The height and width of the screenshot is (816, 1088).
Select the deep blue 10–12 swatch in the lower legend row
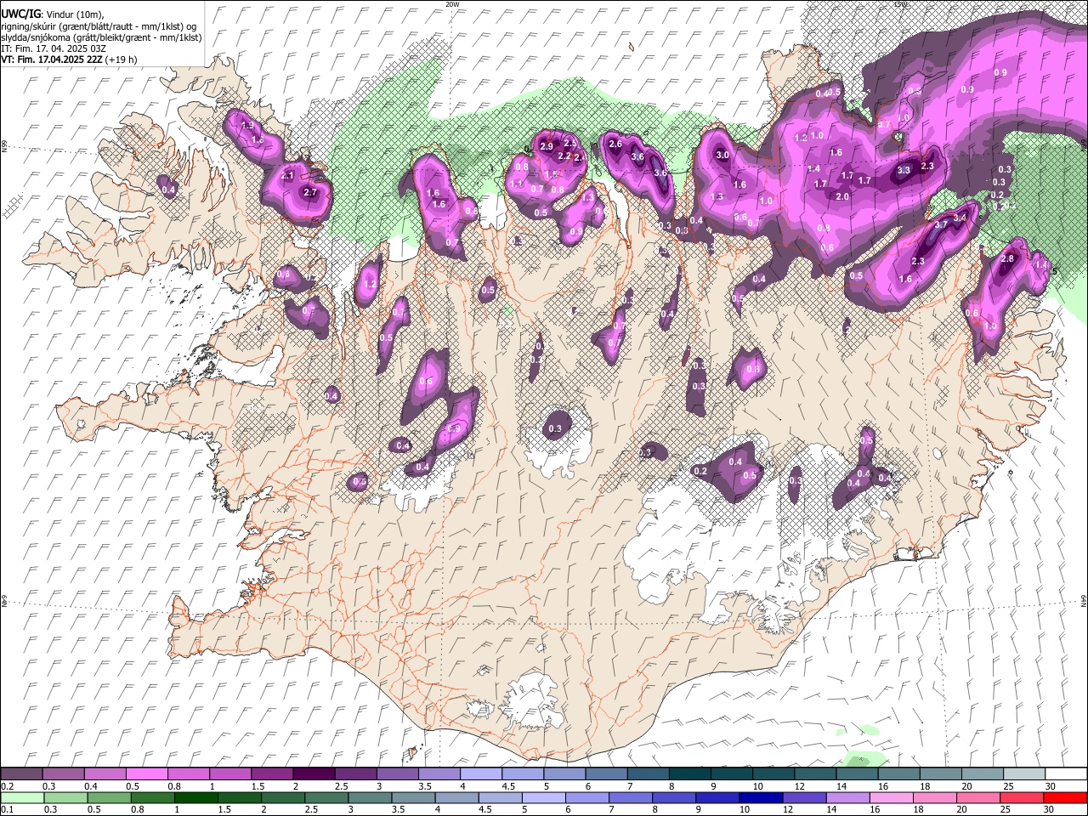coord(761,797)
